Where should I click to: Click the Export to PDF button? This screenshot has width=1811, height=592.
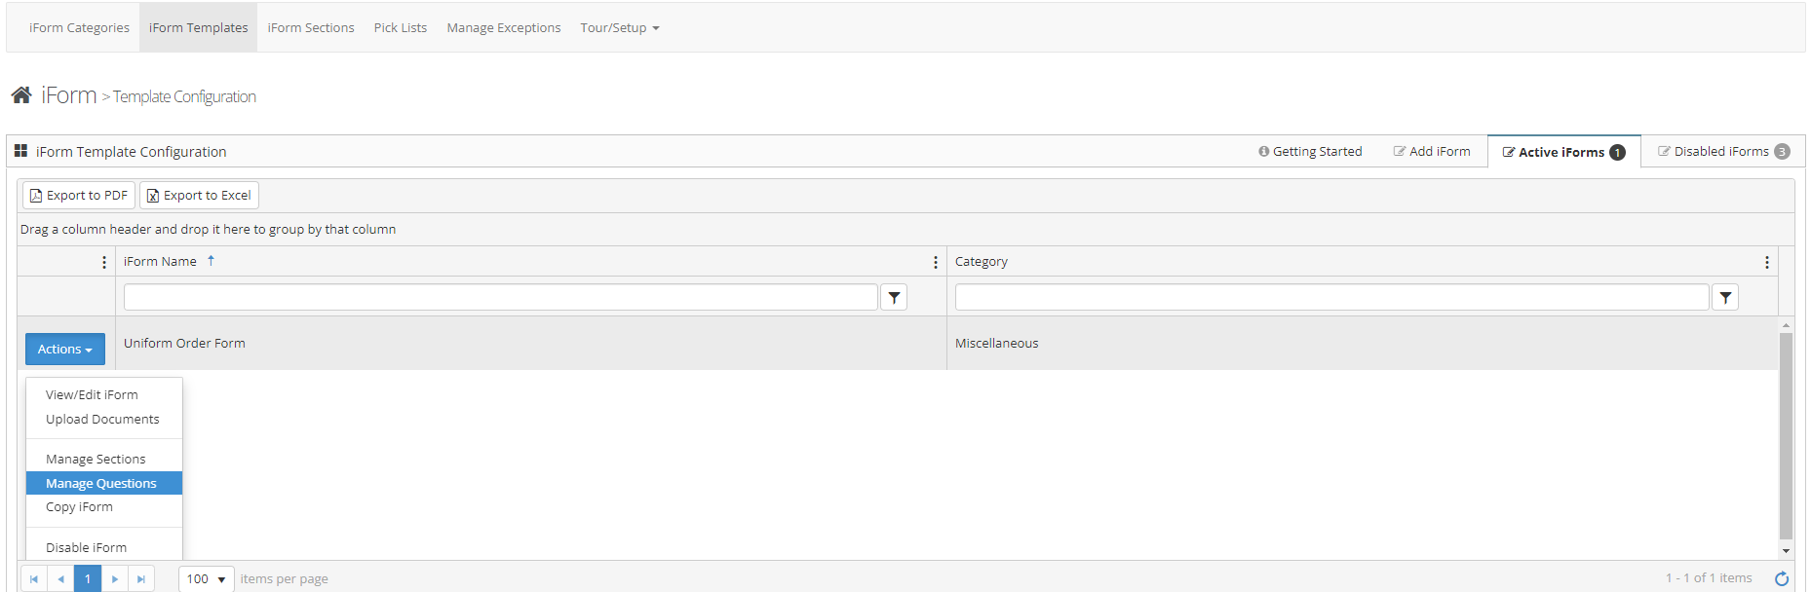click(x=79, y=196)
